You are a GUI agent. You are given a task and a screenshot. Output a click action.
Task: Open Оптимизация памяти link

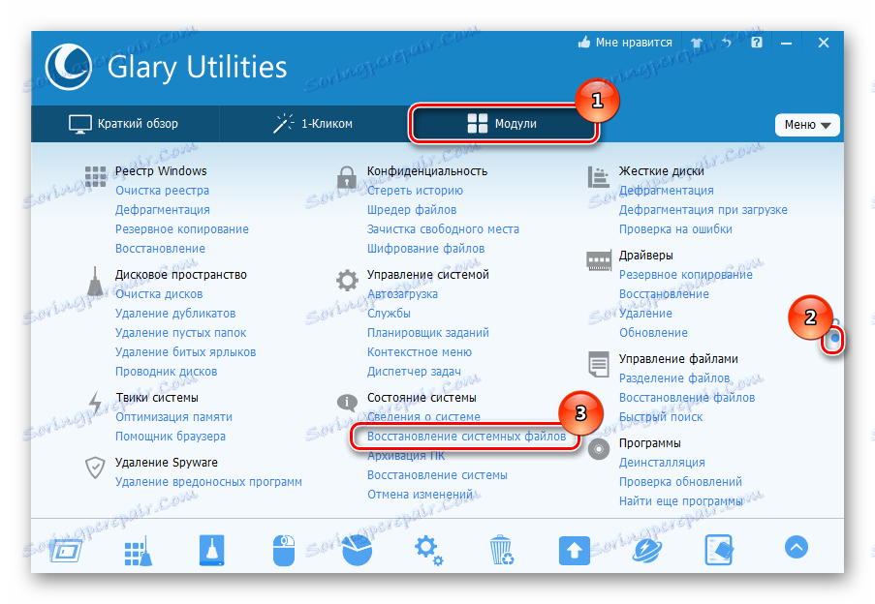173,417
